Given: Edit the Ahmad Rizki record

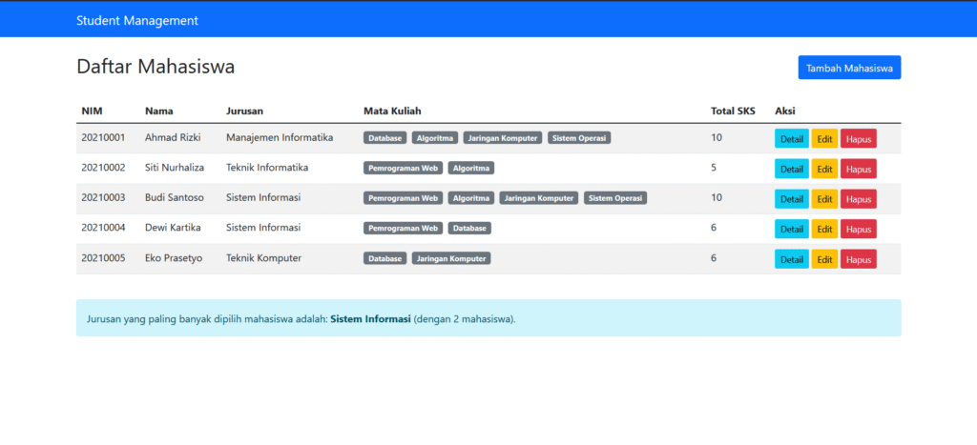Looking at the screenshot, I should (x=824, y=139).
